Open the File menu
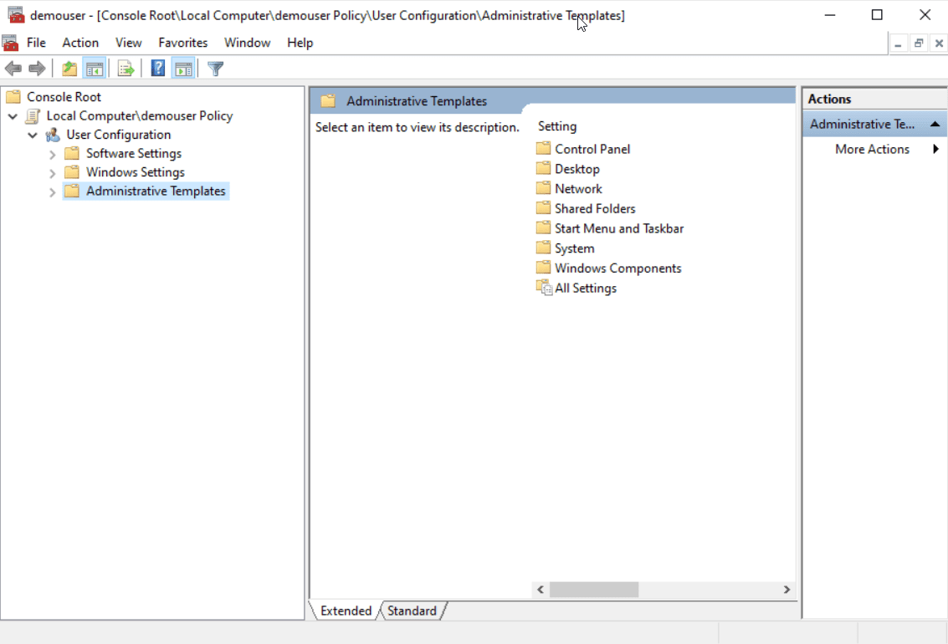 point(36,43)
